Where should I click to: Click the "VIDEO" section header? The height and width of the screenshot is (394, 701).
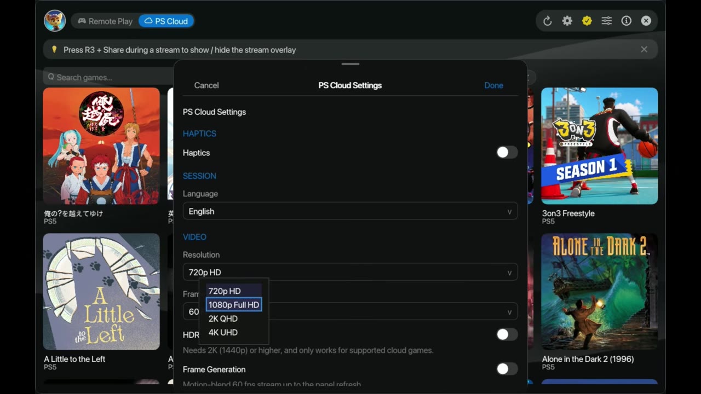pos(194,237)
